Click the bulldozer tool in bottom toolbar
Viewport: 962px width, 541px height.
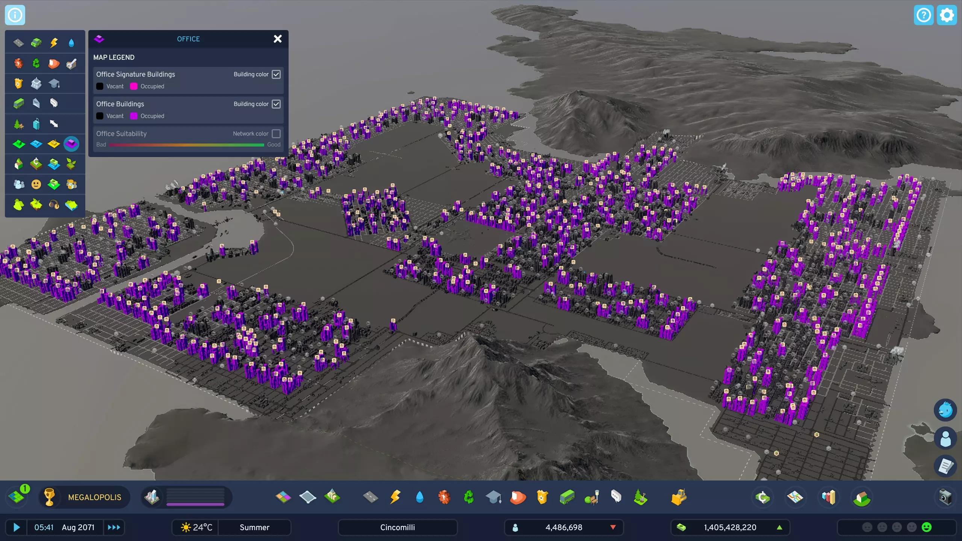coord(679,497)
